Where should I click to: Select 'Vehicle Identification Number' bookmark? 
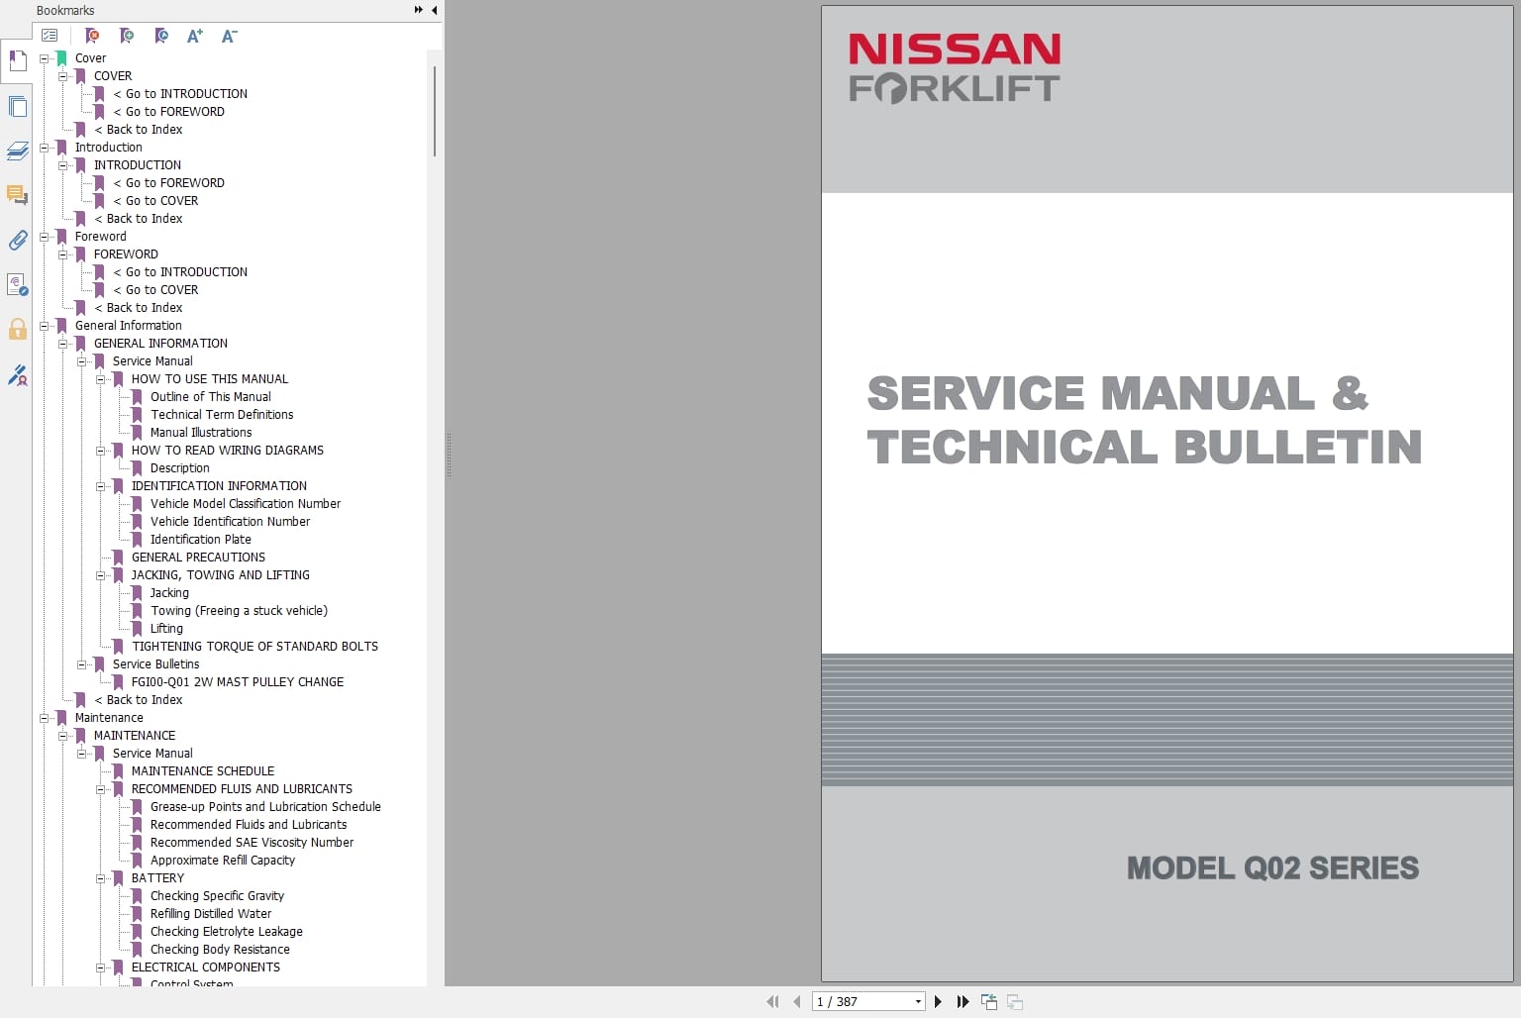[x=230, y=522]
